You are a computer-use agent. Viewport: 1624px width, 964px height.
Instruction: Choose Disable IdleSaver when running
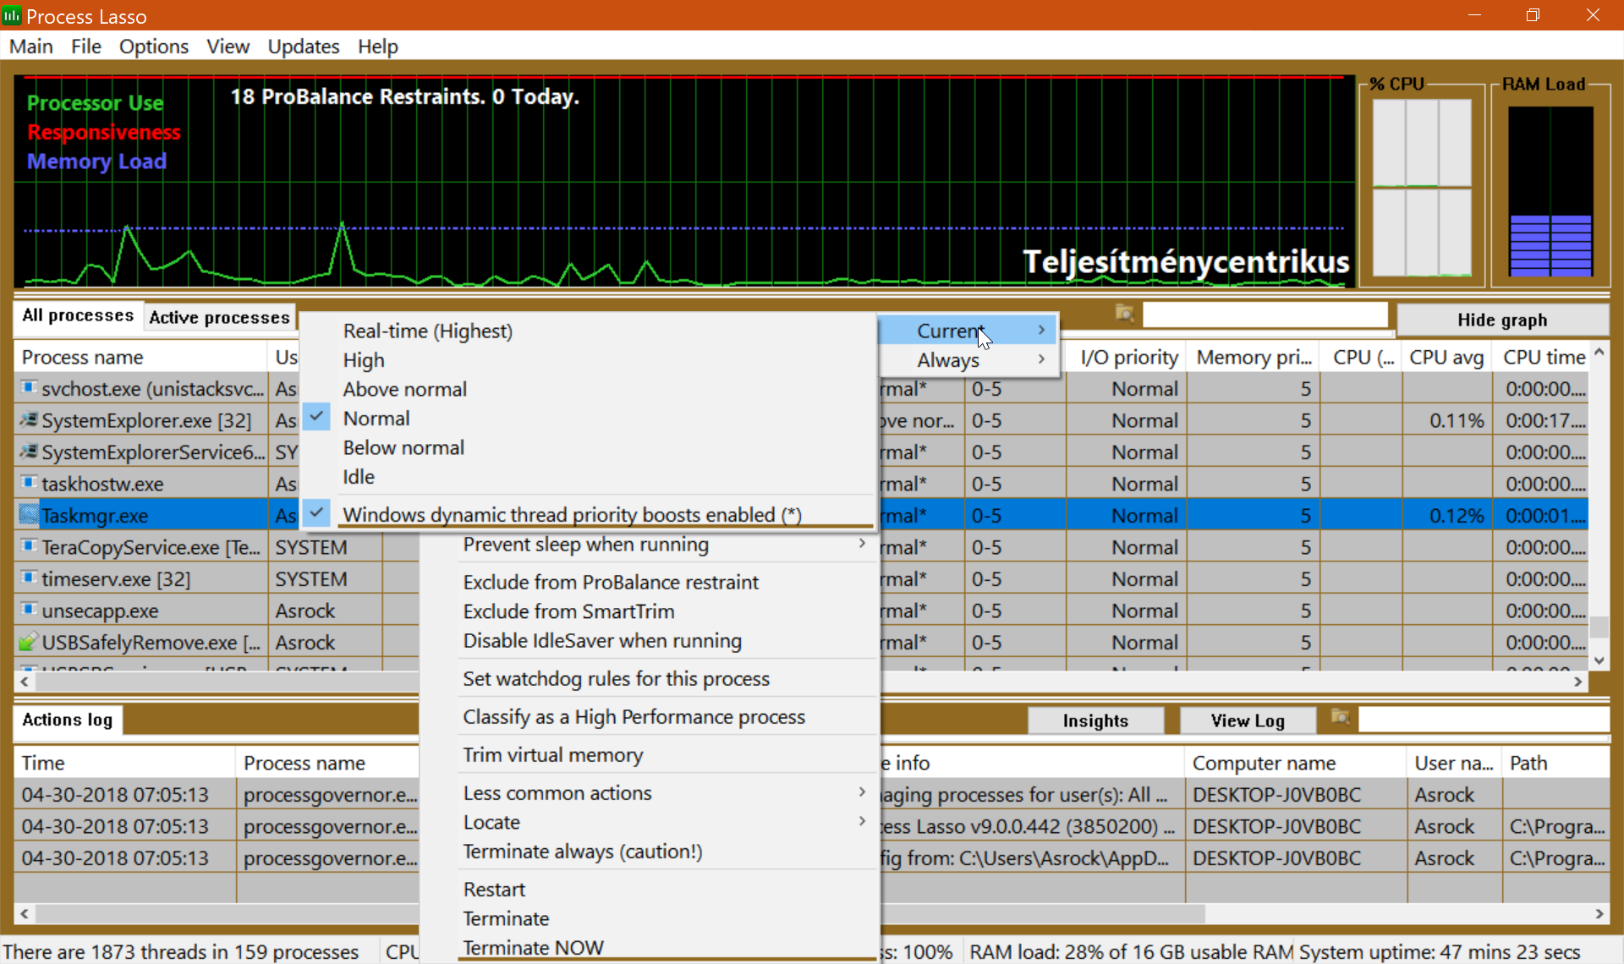(602, 640)
